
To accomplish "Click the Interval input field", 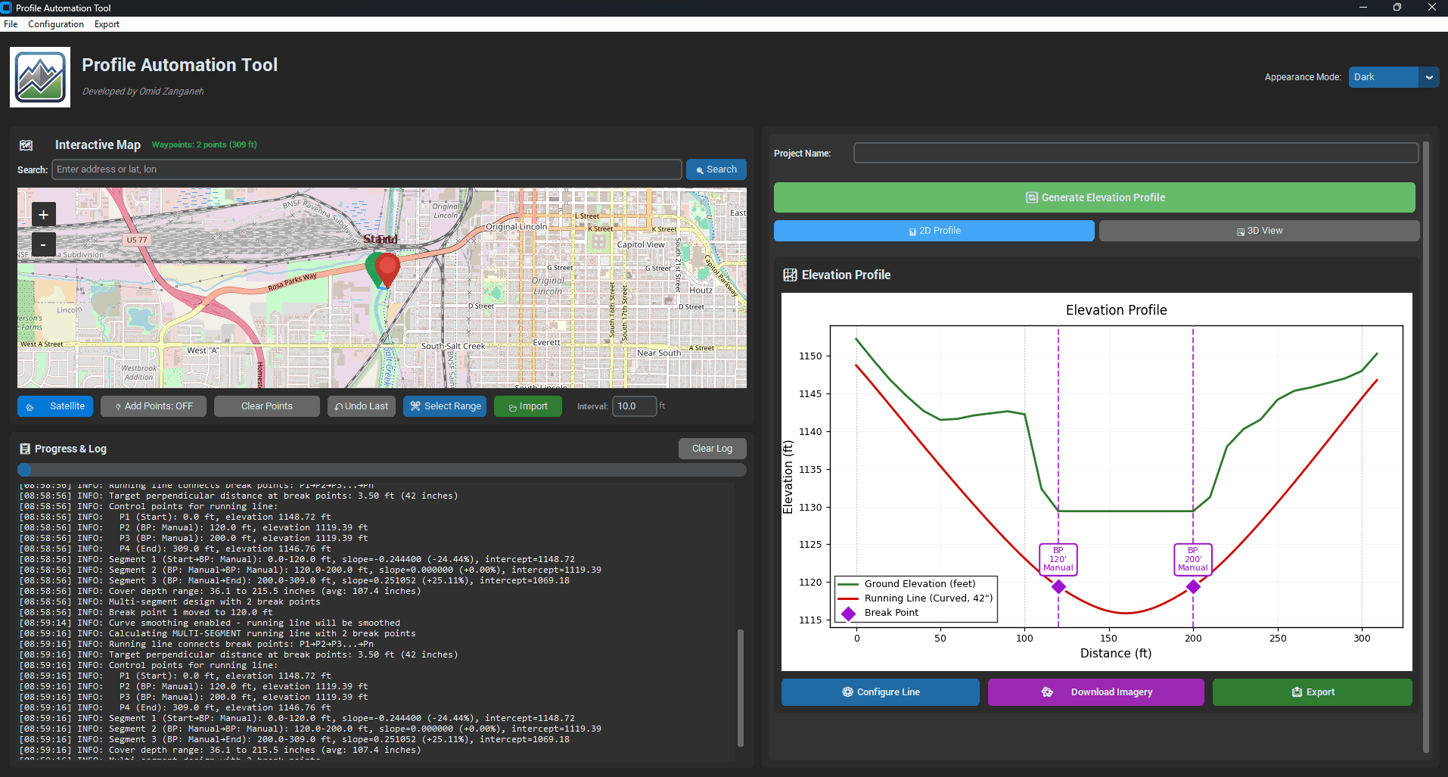I will point(635,406).
